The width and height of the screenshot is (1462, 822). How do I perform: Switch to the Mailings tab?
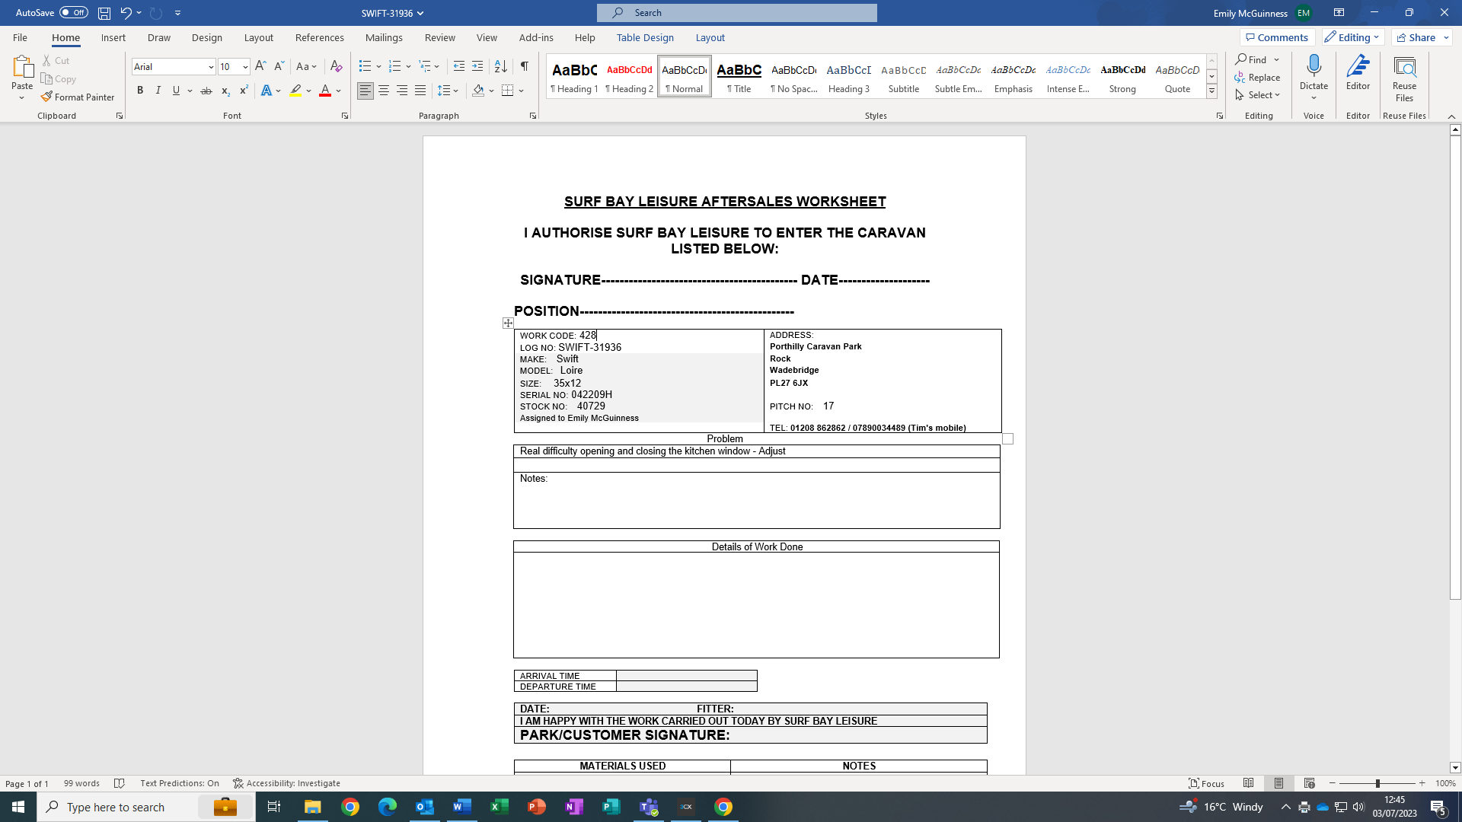[x=384, y=37]
